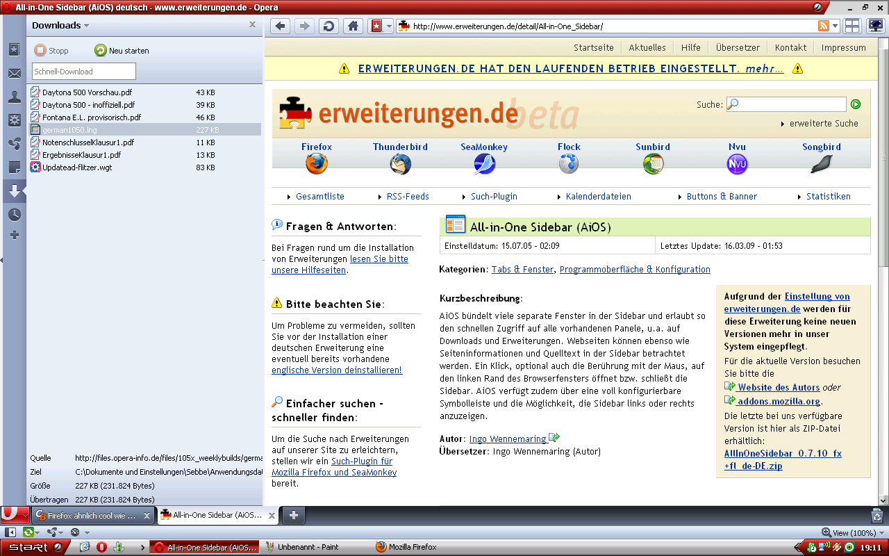Click the site search input field

click(x=786, y=104)
